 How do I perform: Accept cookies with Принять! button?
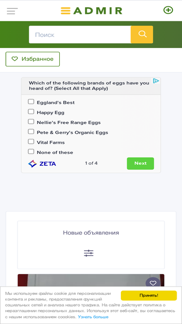149,295
